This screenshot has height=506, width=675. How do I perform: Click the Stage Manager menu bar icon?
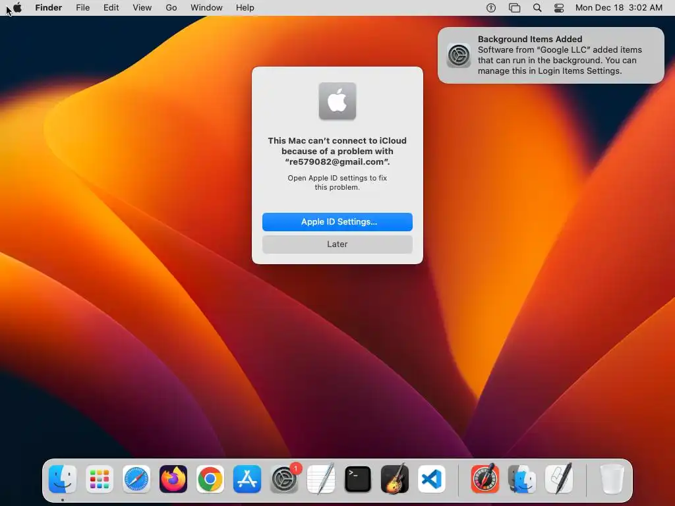pos(514,8)
